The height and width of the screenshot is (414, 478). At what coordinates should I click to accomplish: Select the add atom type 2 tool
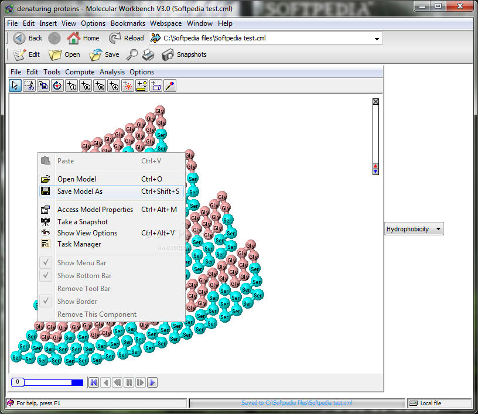pos(86,85)
